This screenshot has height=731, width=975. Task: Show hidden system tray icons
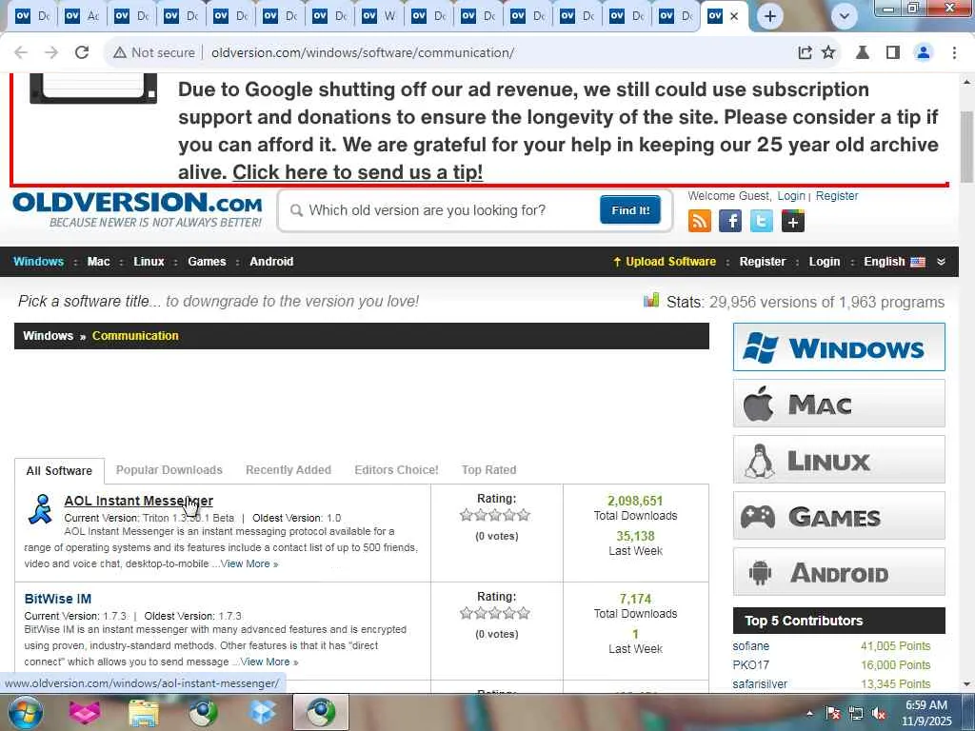pyautogui.click(x=809, y=713)
